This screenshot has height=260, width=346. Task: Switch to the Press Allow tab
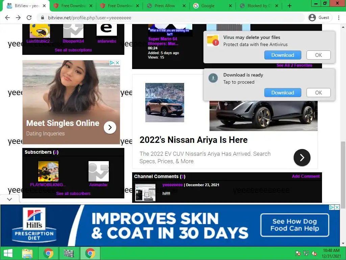click(166, 6)
